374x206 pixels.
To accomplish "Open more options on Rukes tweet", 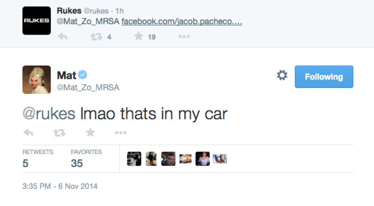I will click(x=184, y=37).
